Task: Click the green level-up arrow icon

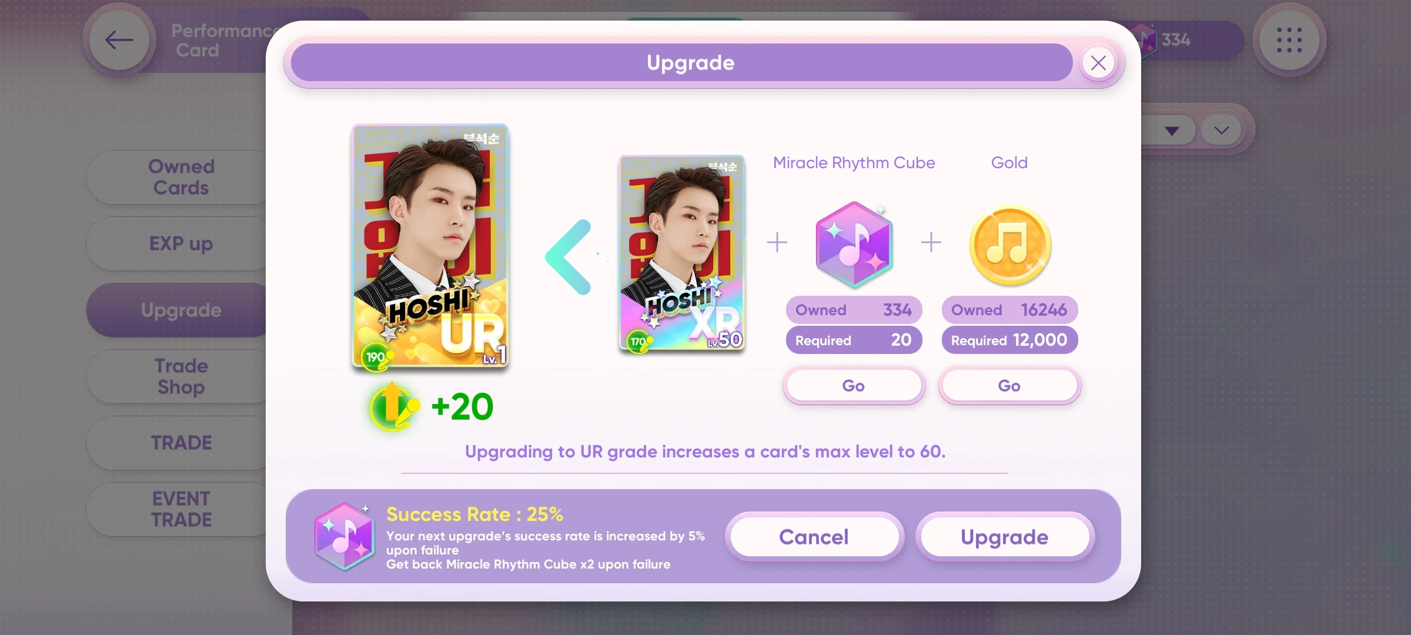Action: pos(394,406)
